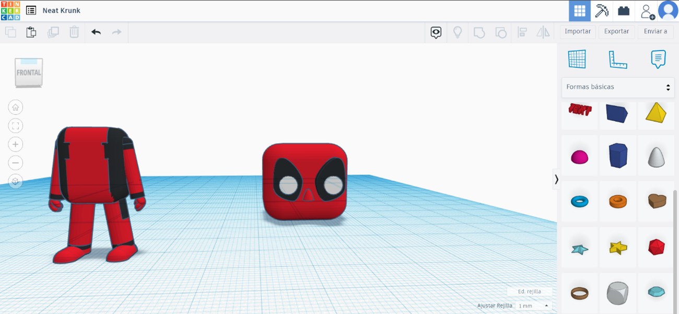Collapse the shapes panel with the chevron
Viewport: 679px width, 314px height.
point(556,179)
